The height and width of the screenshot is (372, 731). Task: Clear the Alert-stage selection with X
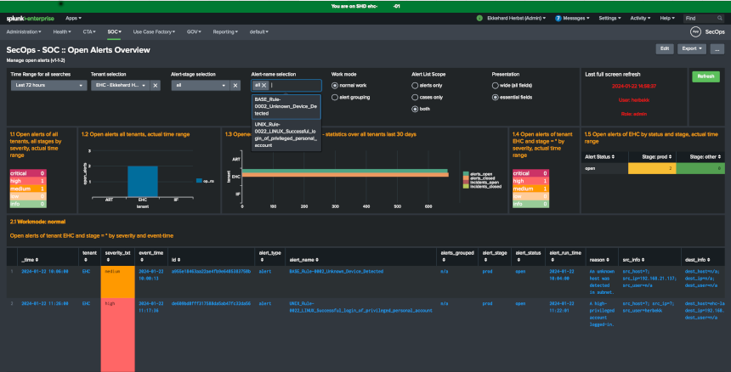235,86
